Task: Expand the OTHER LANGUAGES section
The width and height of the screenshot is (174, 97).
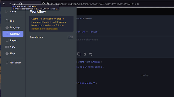Action: tap(87, 83)
